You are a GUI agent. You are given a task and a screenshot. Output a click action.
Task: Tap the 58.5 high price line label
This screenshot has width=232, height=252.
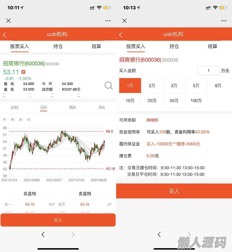click(109, 131)
